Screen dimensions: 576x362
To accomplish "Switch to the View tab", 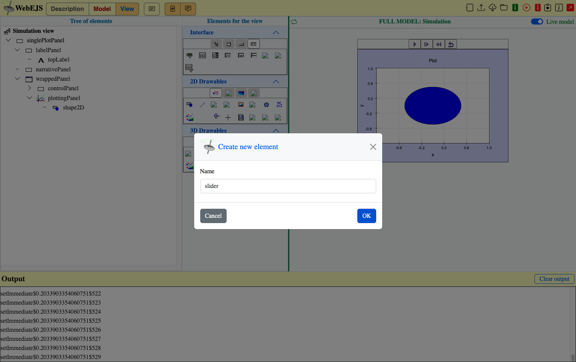I will 127,9.
